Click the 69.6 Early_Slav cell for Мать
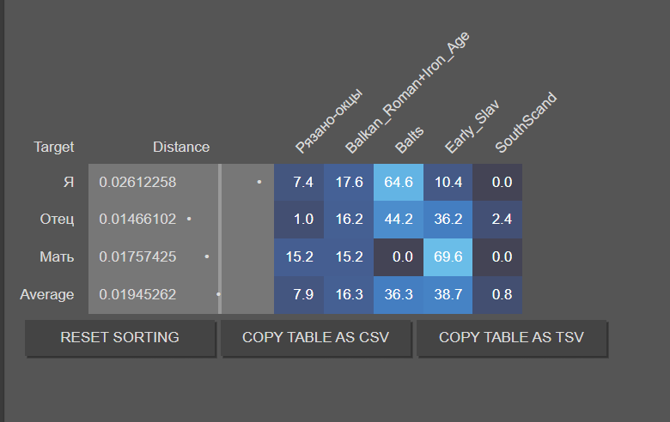670x422 pixels. click(448, 256)
